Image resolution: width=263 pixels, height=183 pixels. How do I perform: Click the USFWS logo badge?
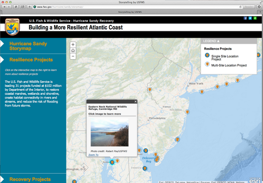(12, 27)
